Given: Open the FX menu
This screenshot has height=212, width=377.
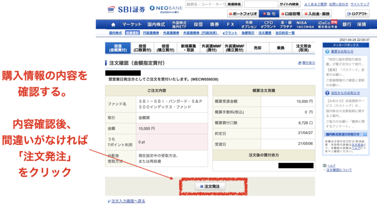Looking at the screenshot, I should [x=230, y=24].
